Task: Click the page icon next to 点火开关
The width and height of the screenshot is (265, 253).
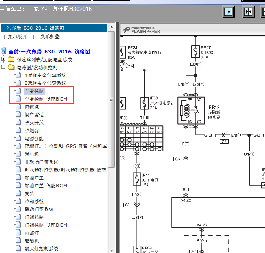Action: tap(18, 122)
